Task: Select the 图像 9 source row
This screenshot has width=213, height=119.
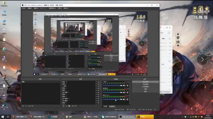Action: [81, 84]
